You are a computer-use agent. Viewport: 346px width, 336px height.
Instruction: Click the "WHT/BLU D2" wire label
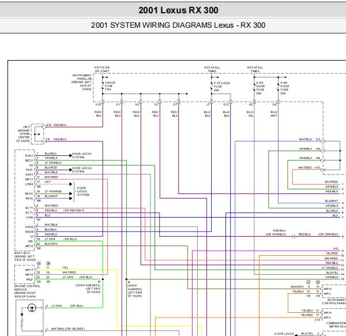[309, 139]
